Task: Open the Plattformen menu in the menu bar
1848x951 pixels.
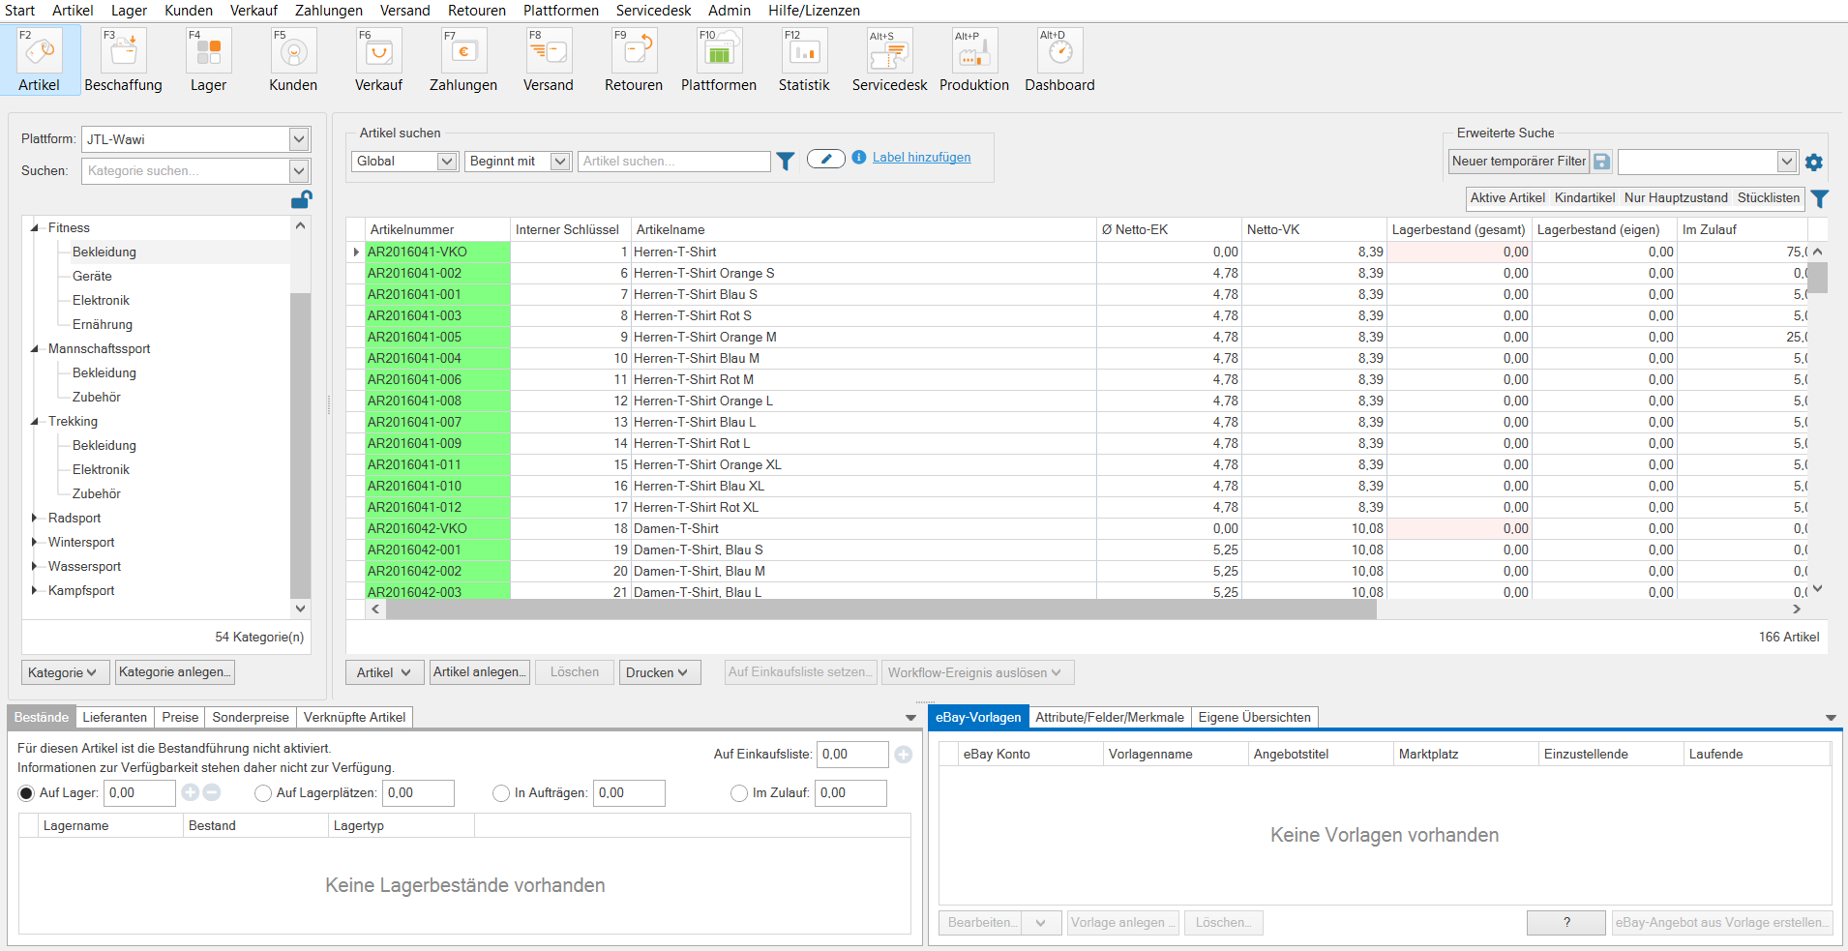Action: (560, 11)
